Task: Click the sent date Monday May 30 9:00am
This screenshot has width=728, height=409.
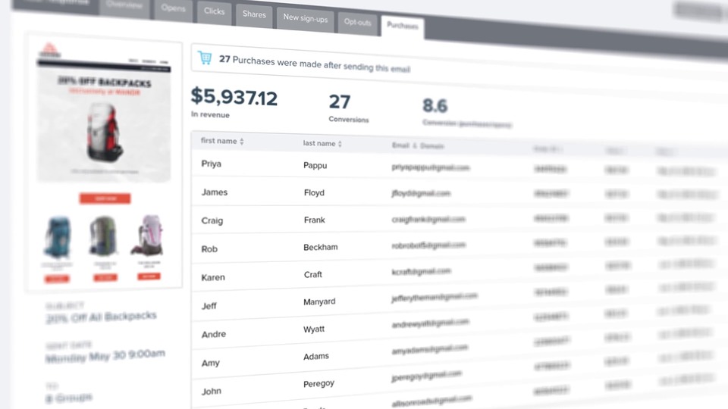Action: click(x=105, y=356)
